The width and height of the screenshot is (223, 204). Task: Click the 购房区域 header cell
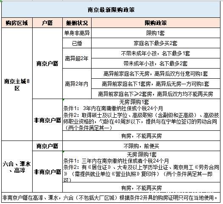tap(17, 23)
